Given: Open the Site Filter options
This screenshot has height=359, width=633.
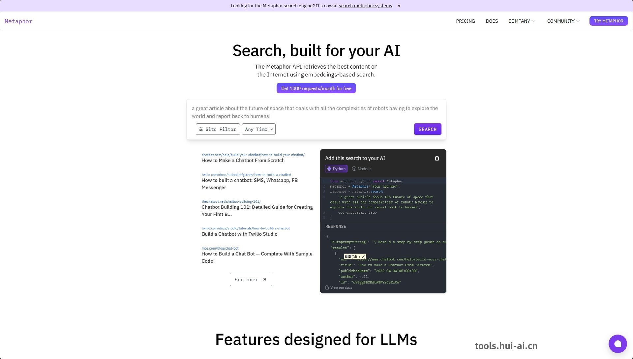Looking at the screenshot, I should [x=218, y=129].
